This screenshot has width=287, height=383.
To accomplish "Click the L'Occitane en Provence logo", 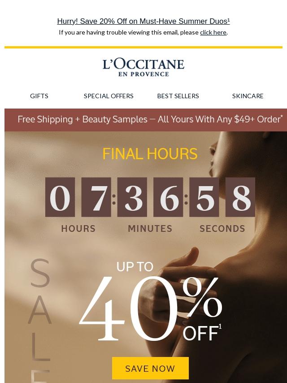I will [143, 68].
